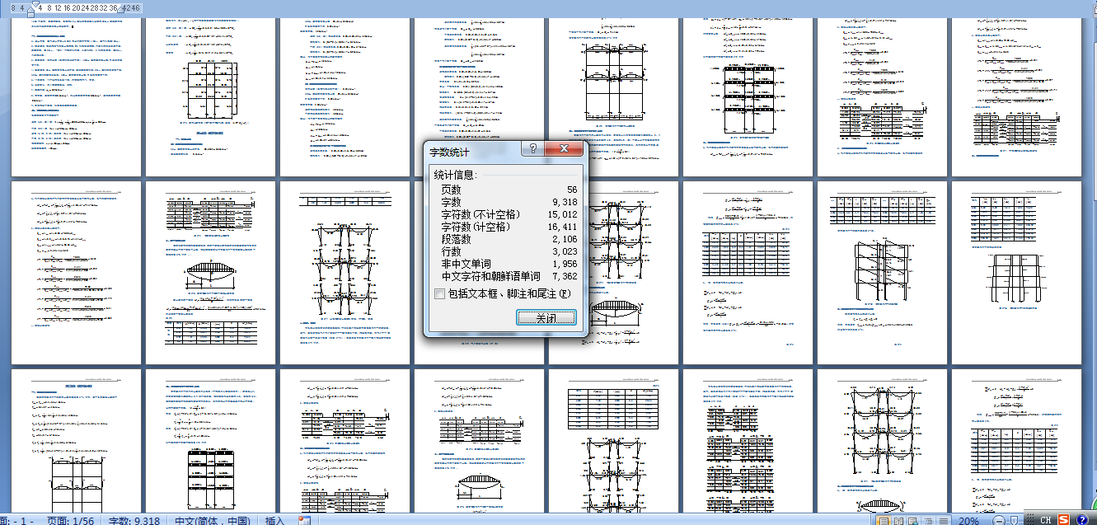Switch to Web Layout view icon
Image resolution: width=1097 pixels, height=525 pixels.
pos(913,521)
